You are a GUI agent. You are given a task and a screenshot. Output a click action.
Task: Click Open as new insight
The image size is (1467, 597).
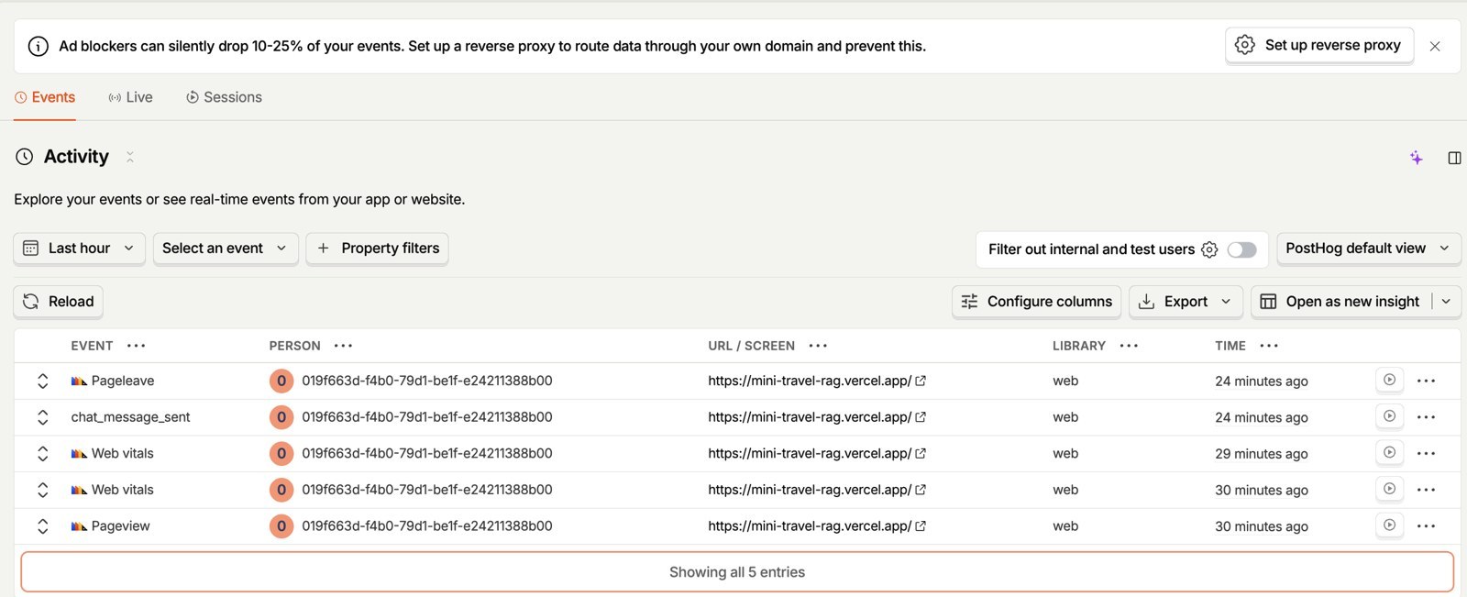coord(1340,302)
